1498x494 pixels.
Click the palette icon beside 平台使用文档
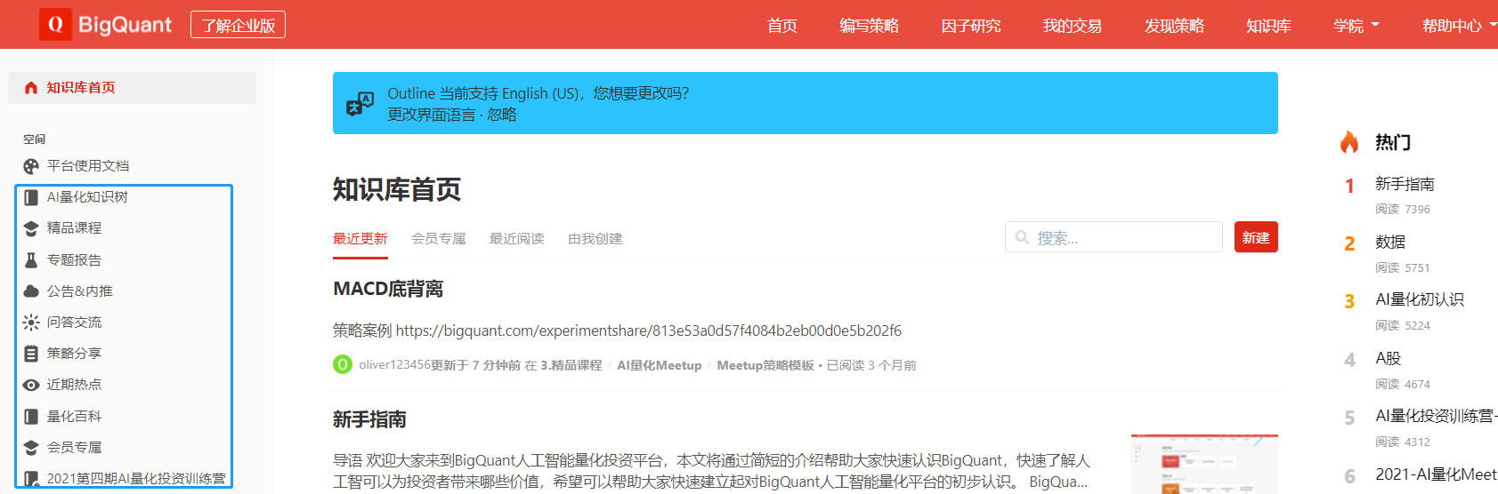click(x=31, y=166)
